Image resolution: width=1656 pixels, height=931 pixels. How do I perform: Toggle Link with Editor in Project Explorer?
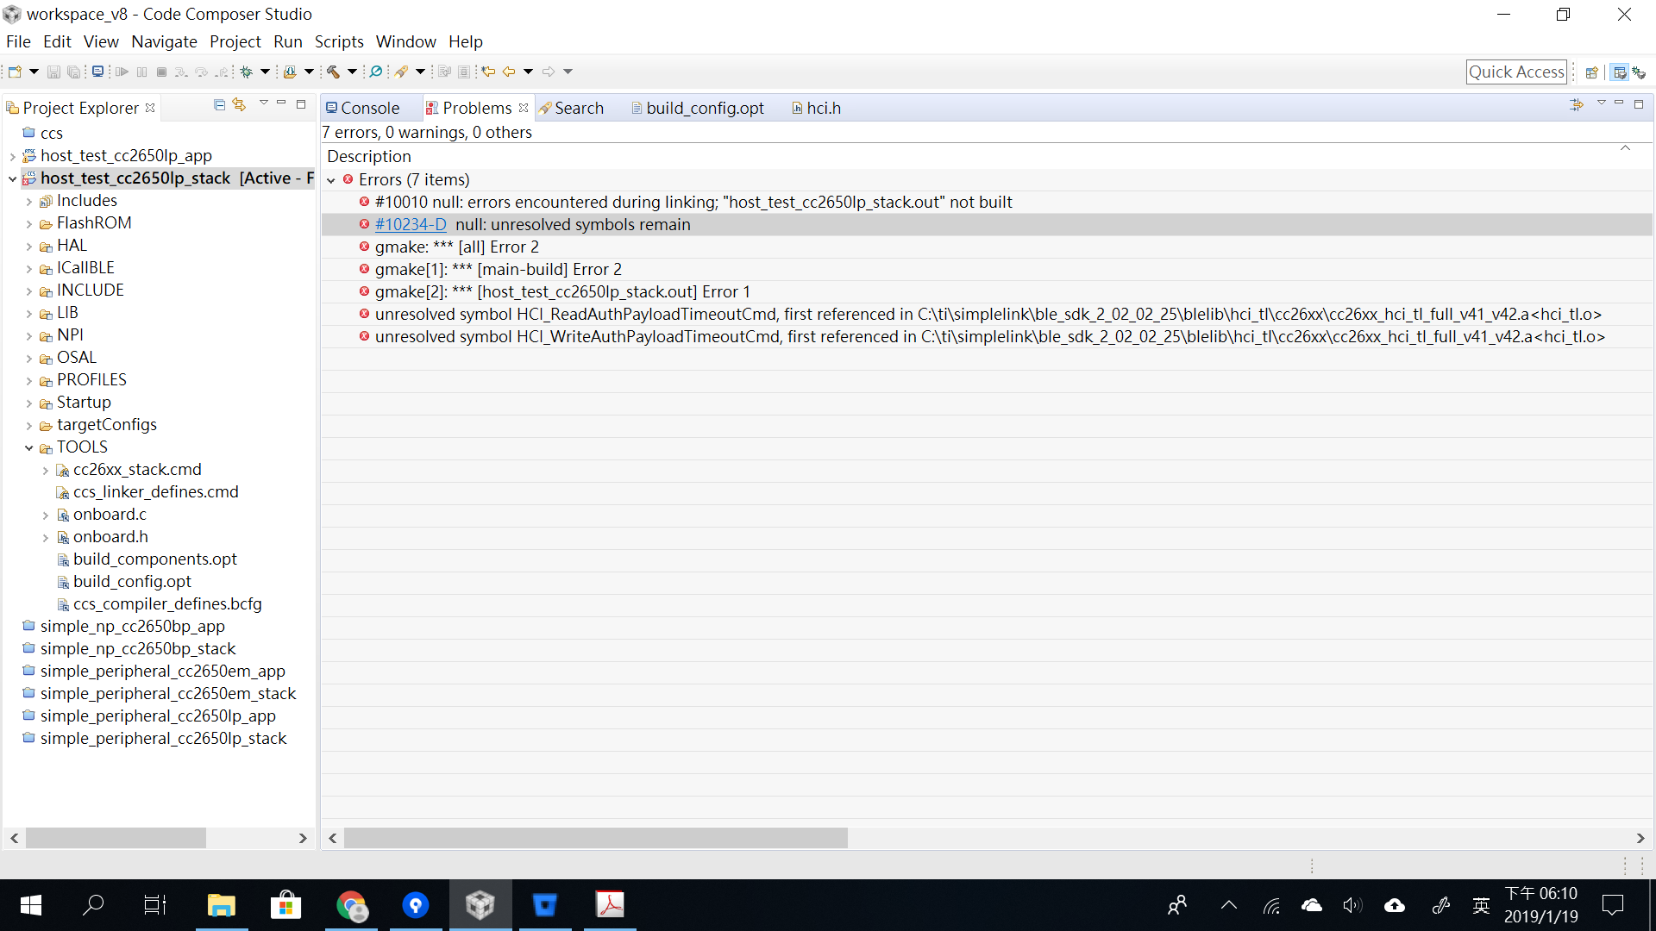point(239,104)
